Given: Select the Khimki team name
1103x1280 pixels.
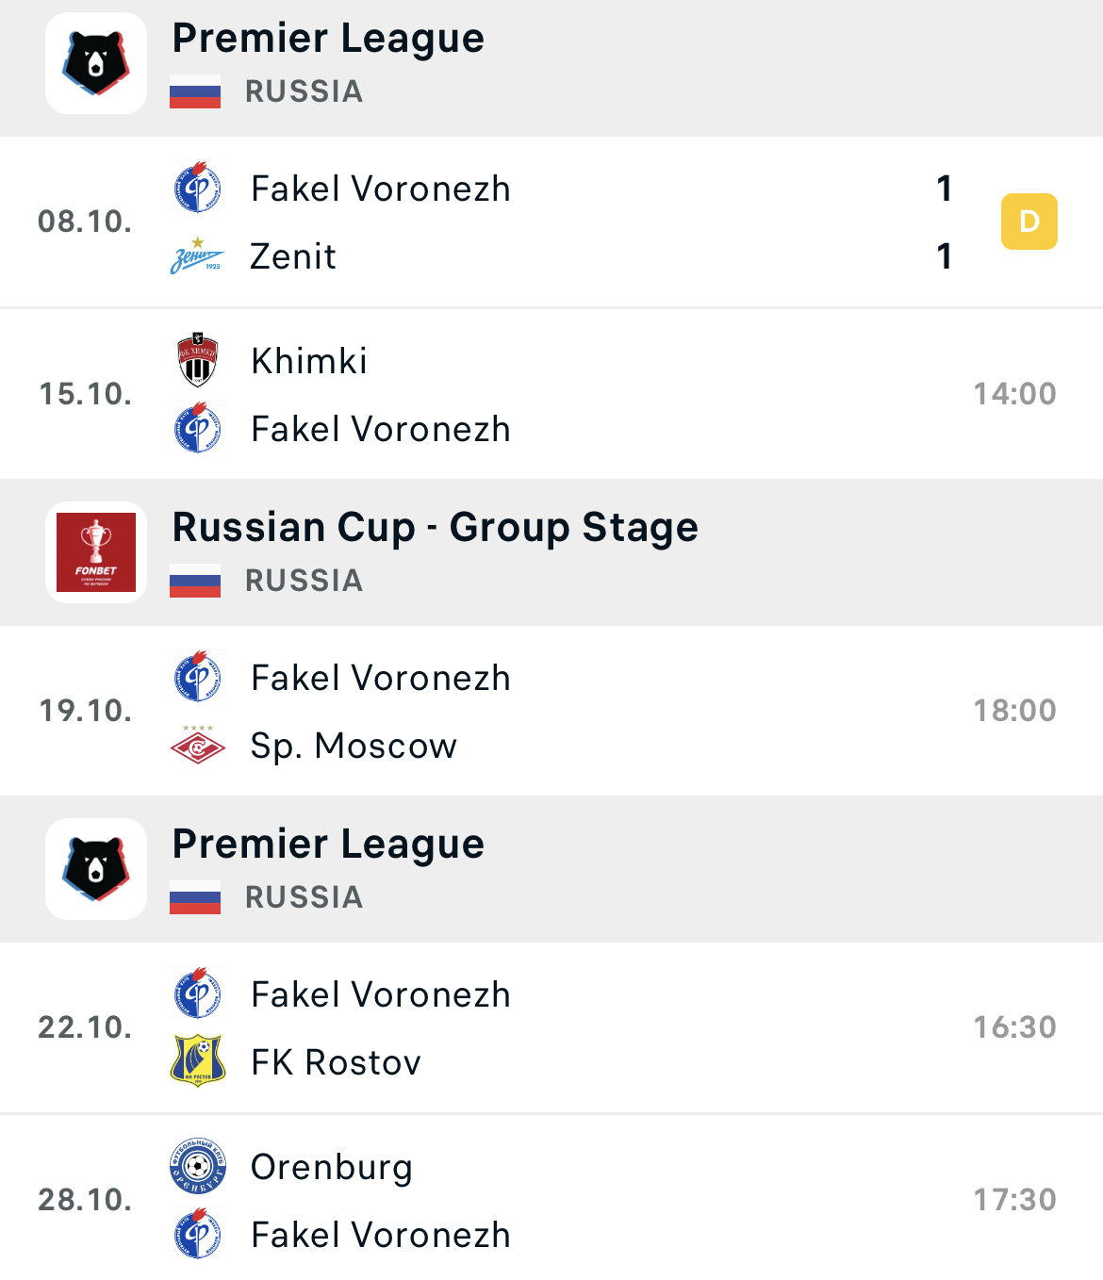Looking at the screenshot, I should point(309,361).
